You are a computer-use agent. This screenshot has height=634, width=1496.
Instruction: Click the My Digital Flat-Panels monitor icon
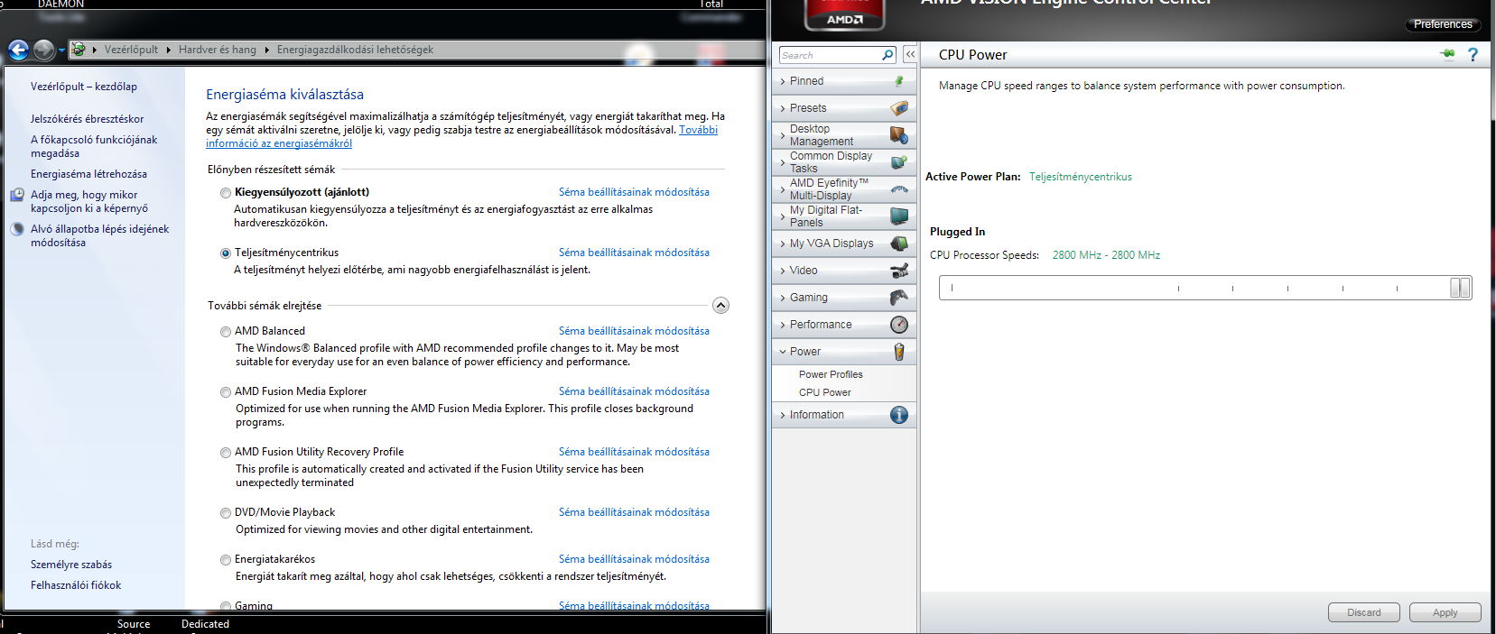[899, 216]
